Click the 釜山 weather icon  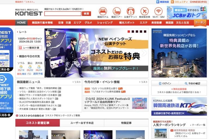point(30,67)
